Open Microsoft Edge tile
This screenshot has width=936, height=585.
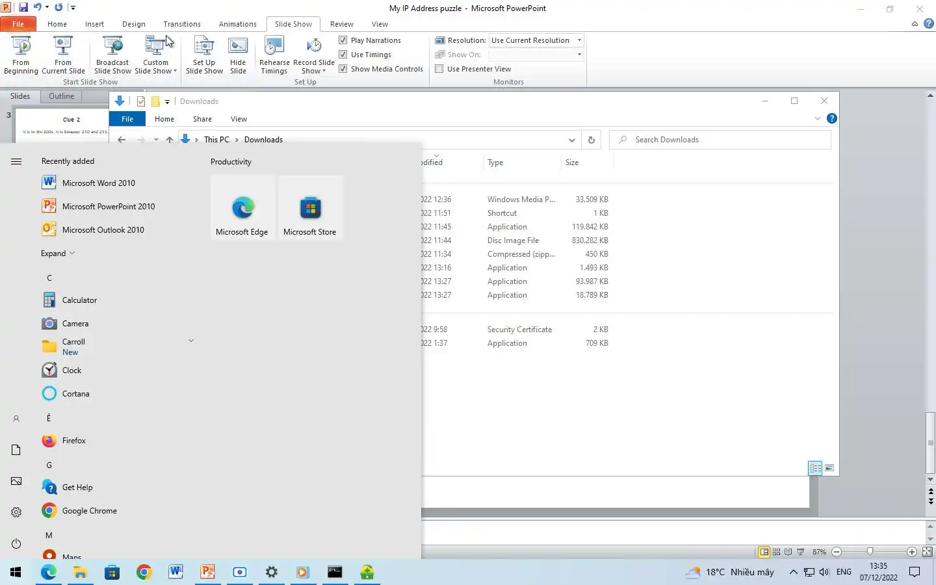(x=242, y=207)
